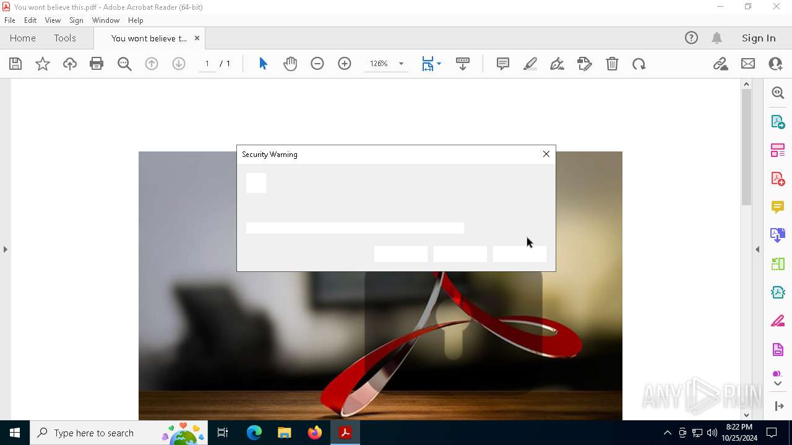Open the Combine Files sidebar tool

coord(778,235)
